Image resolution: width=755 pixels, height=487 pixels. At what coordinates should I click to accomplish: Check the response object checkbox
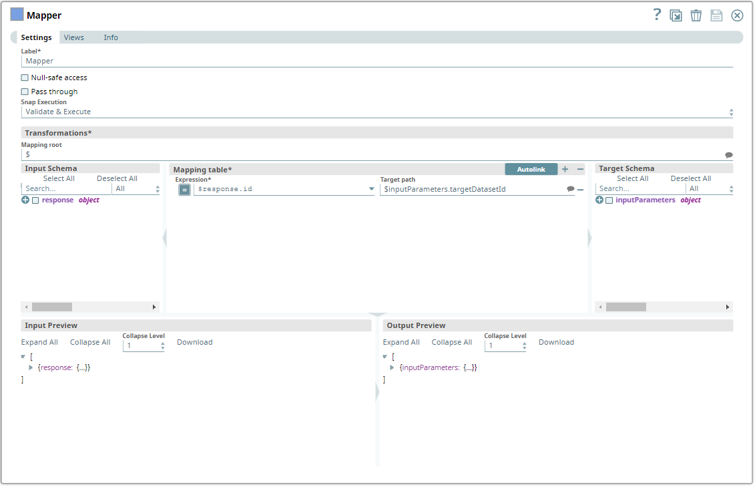point(35,200)
